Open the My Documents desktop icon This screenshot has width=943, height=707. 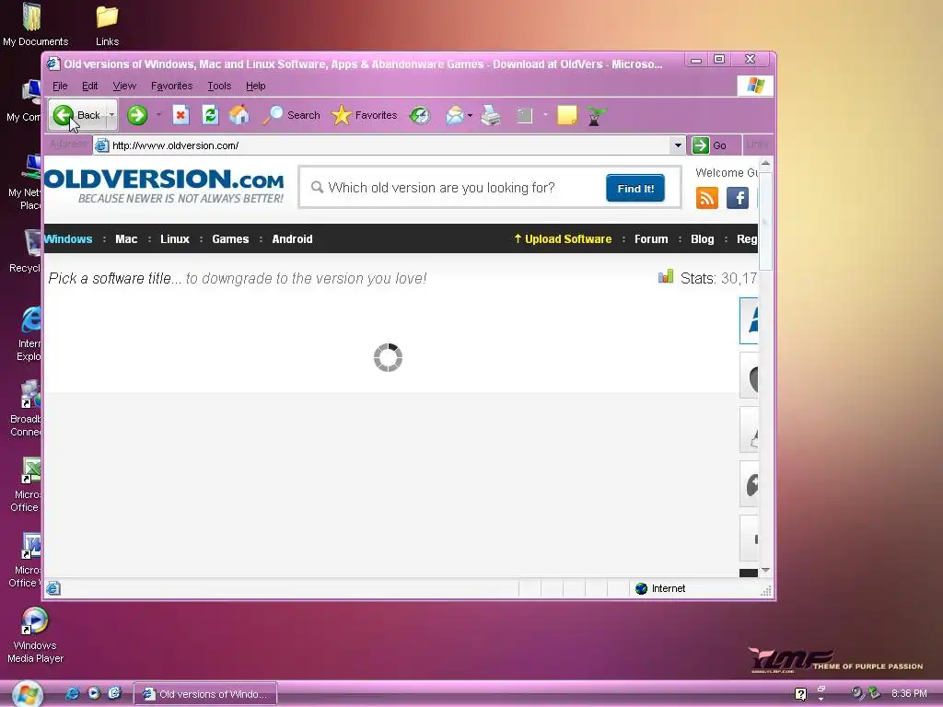pos(35,25)
